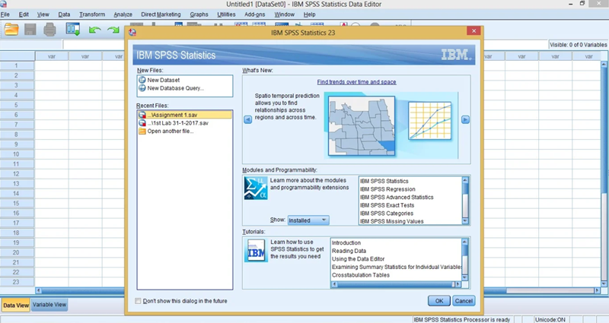Image resolution: width=609 pixels, height=323 pixels.
Task: Open the Help menu
Action: pos(309,14)
